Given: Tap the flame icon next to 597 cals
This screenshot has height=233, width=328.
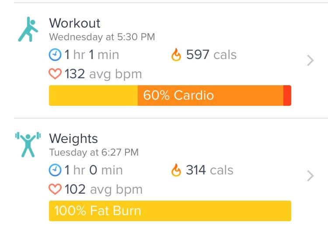Looking at the screenshot, I should pyautogui.click(x=176, y=55).
